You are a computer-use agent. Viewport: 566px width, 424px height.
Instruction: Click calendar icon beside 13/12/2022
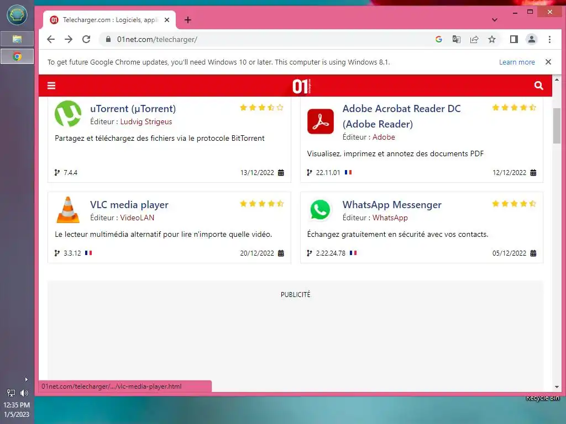281,173
